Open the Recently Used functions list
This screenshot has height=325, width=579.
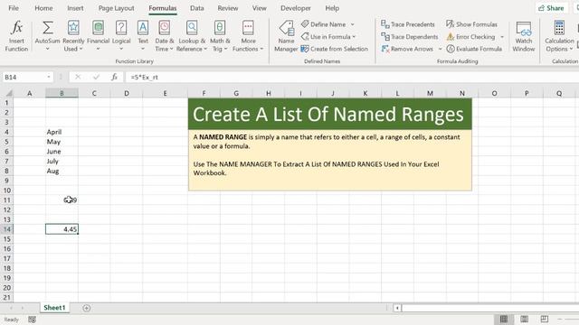[x=73, y=36]
